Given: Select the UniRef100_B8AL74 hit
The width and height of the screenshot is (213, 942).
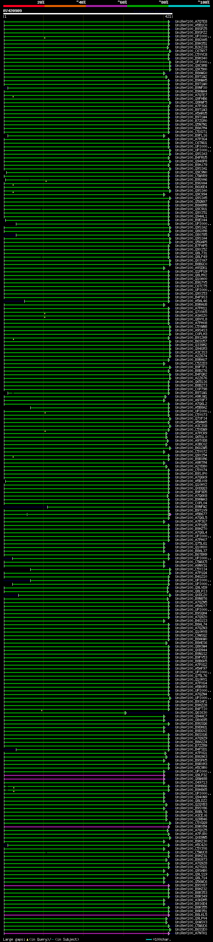Looking at the screenshot, I should click(x=191, y=625).
